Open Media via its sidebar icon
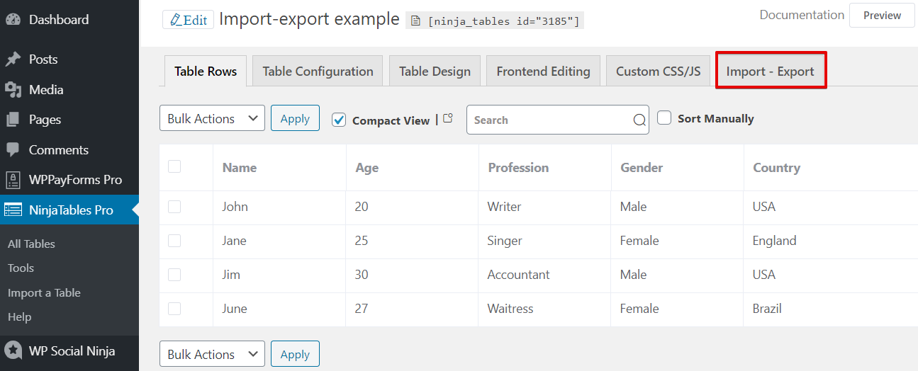The image size is (918, 371). (x=13, y=90)
